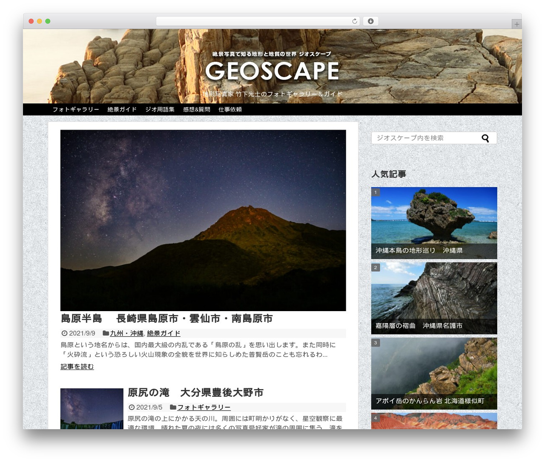Open the 原尻の滝 post thumbnail
The image size is (545, 462).
point(92,408)
